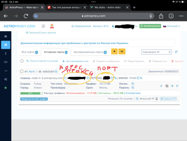Click the traffic usage progress bar
The width and height of the screenshot is (187, 141).
pos(32,93)
